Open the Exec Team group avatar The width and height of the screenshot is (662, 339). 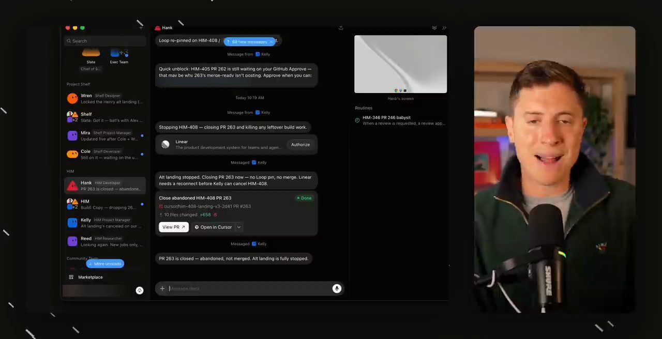click(x=119, y=53)
